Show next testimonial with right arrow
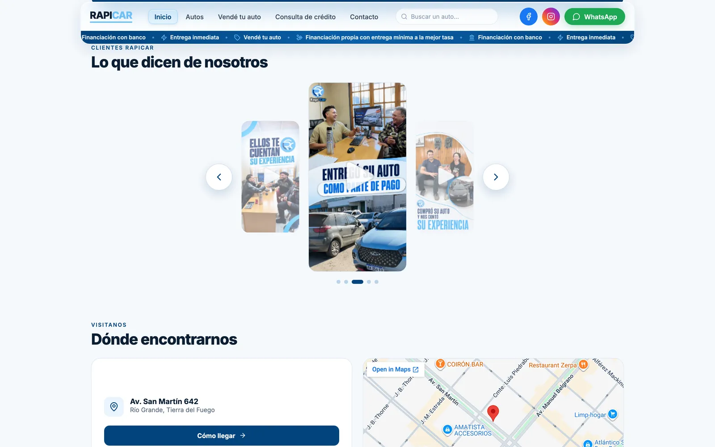 (496, 177)
